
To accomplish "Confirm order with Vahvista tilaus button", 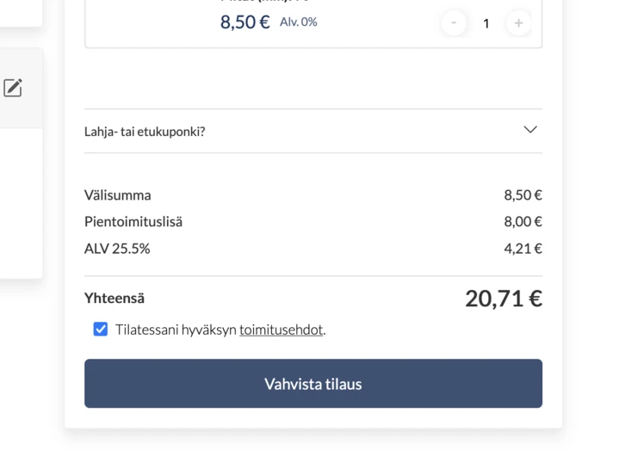I will pos(313,384).
